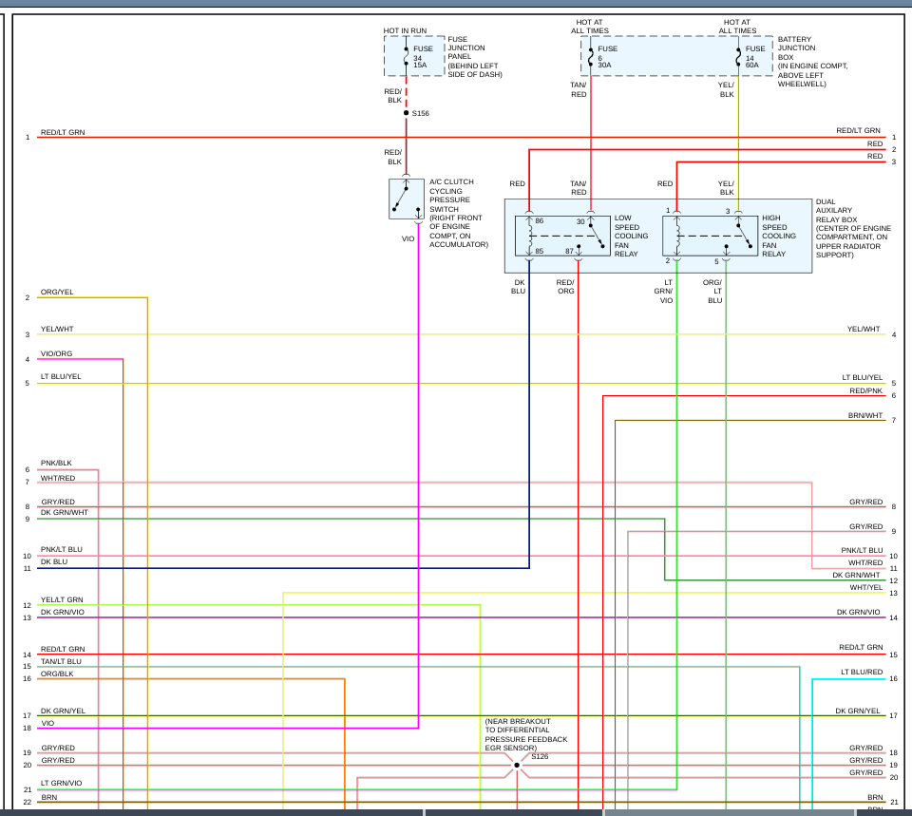Click the Fuse Junction Panel label

pos(475,57)
